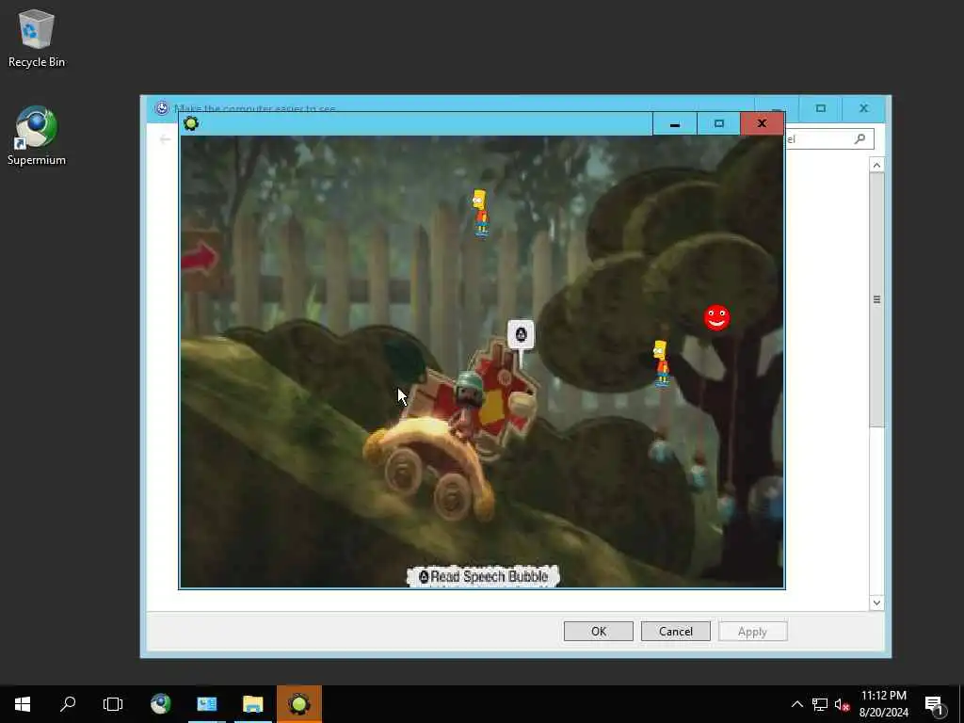This screenshot has height=723, width=964.
Task: Open Task View on the taskbar
Action: (113, 704)
